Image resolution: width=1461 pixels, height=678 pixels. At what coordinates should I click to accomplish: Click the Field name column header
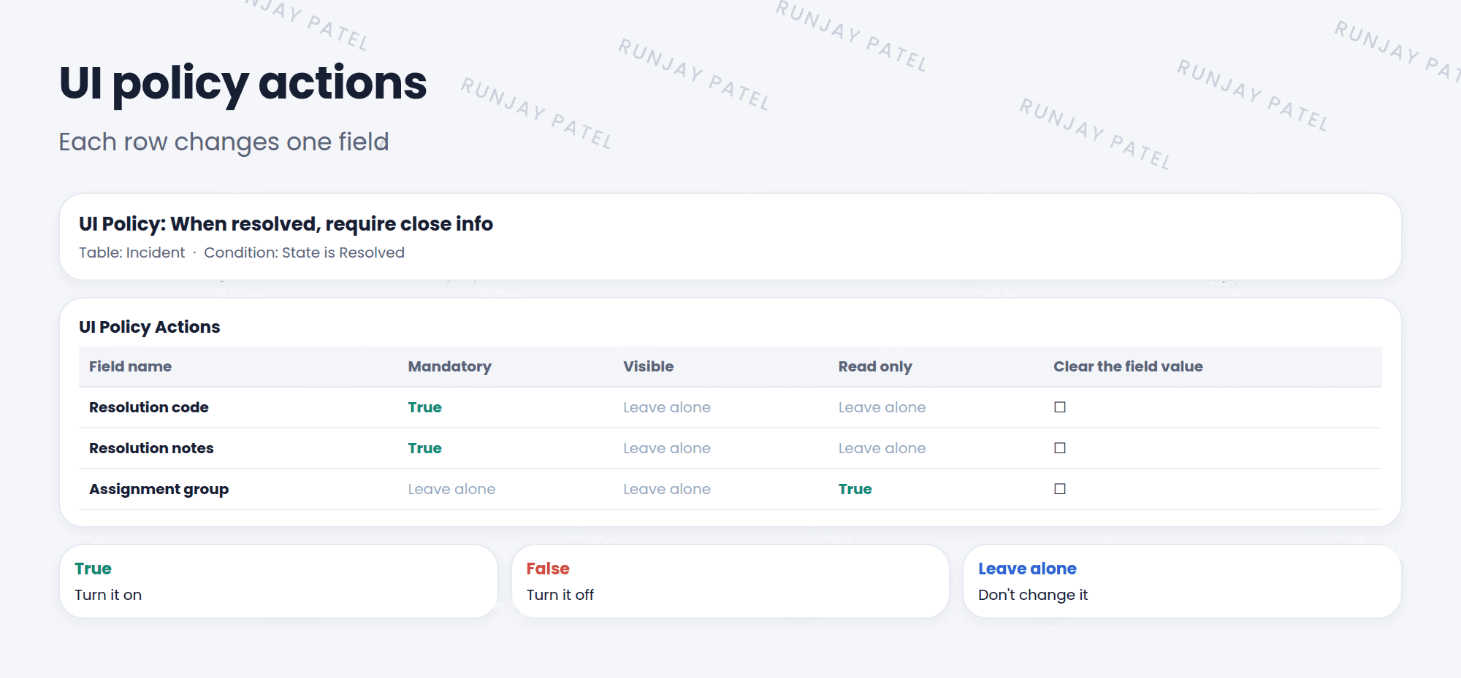130,366
